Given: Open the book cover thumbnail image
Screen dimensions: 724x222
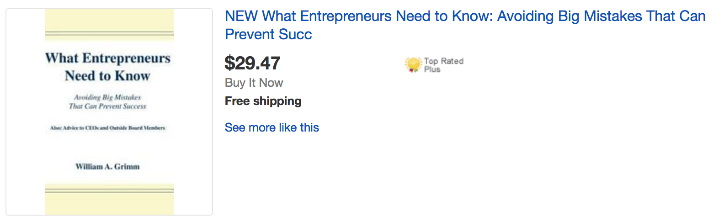Looking at the screenshot, I should coord(109,112).
